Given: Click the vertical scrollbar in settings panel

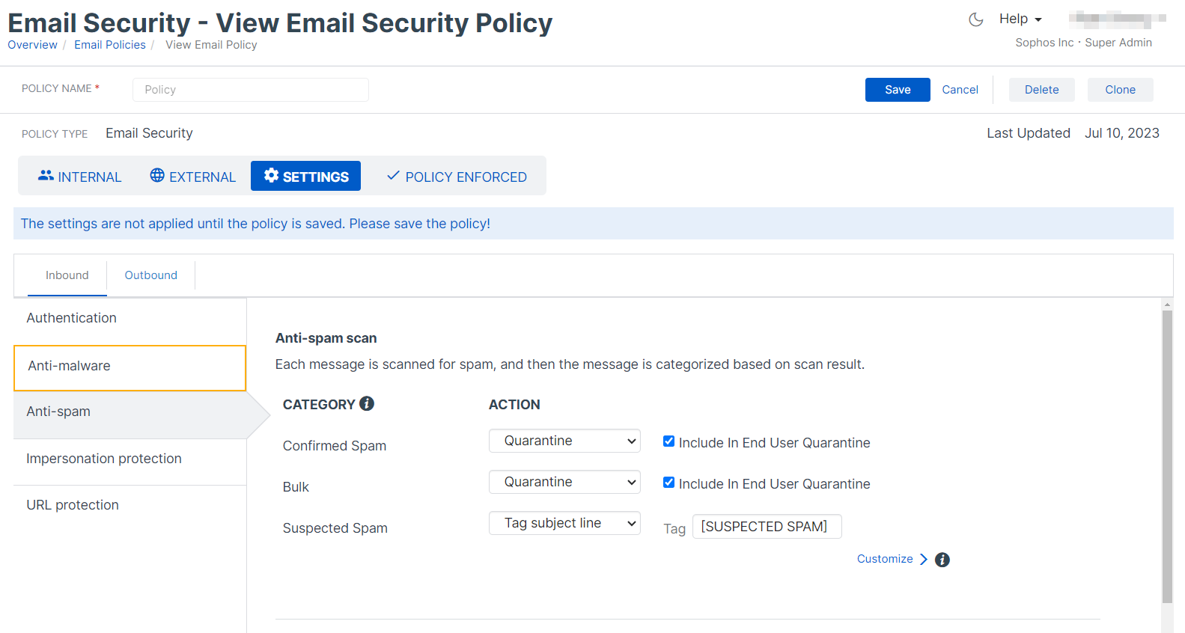Looking at the screenshot, I should (1167, 456).
